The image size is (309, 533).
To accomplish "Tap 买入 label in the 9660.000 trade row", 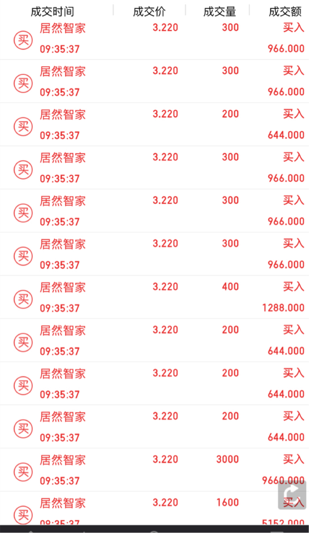I will [x=293, y=459].
